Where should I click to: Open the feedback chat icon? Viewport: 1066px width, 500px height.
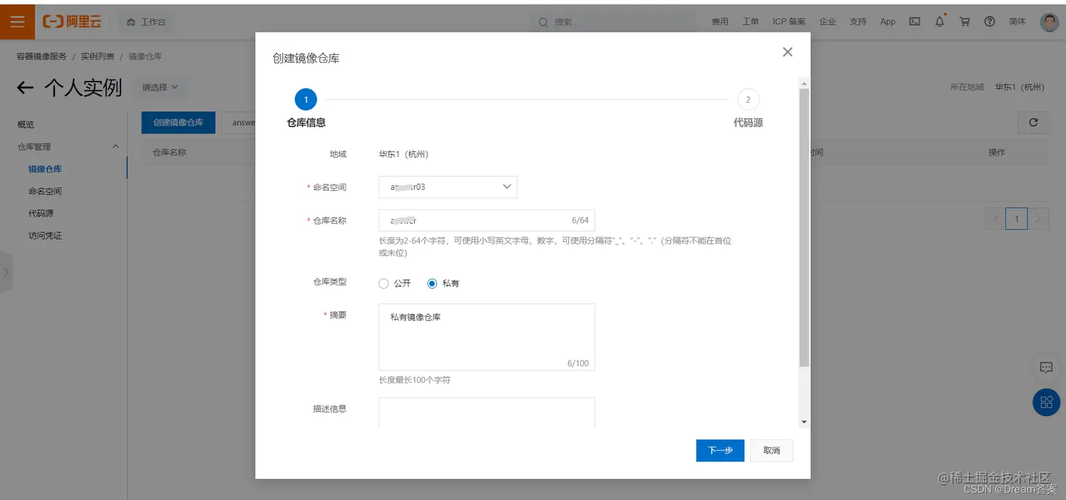pyautogui.click(x=1046, y=367)
